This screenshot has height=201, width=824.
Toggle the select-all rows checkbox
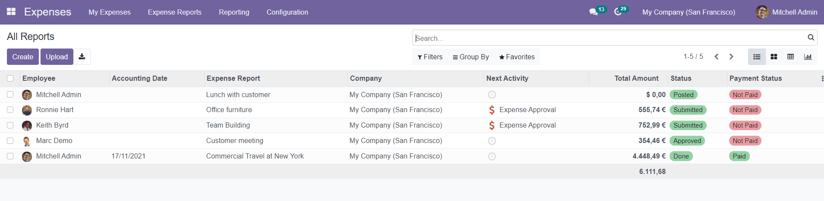(x=10, y=79)
